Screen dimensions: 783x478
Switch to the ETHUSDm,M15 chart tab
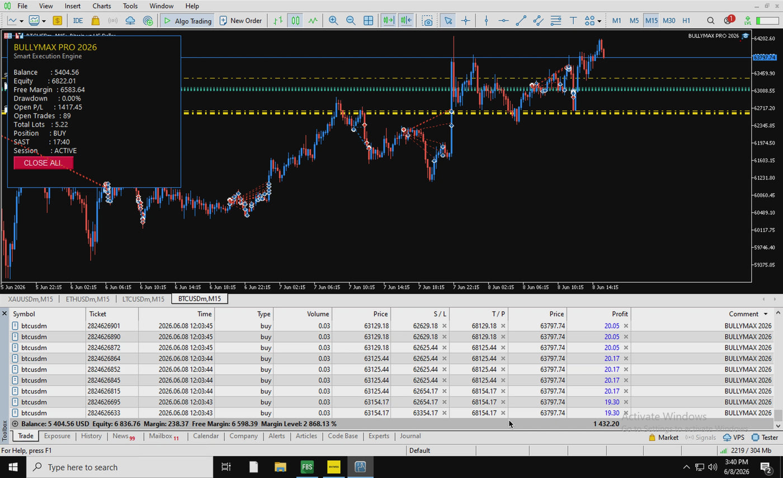[87, 299]
